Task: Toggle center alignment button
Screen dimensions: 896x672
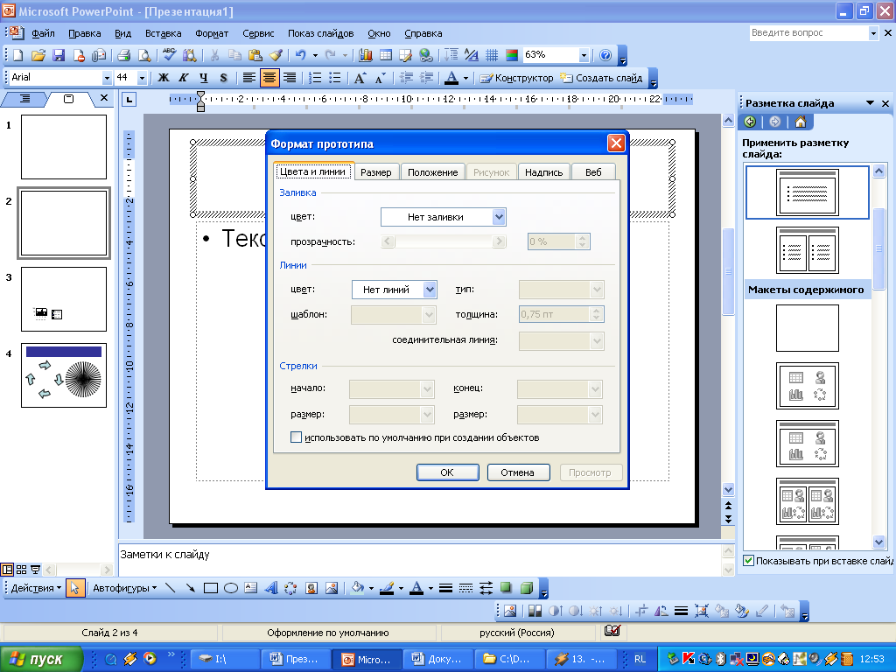Action: coord(269,77)
